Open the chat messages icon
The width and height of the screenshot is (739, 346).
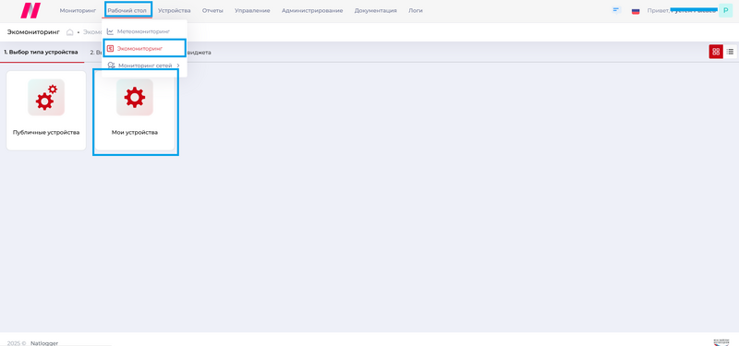tap(616, 10)
